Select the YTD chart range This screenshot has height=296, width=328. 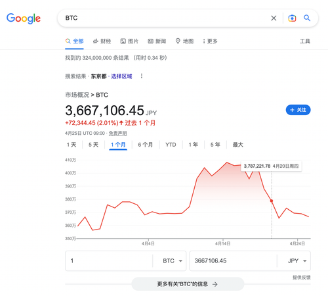click(x=171, y=145)
